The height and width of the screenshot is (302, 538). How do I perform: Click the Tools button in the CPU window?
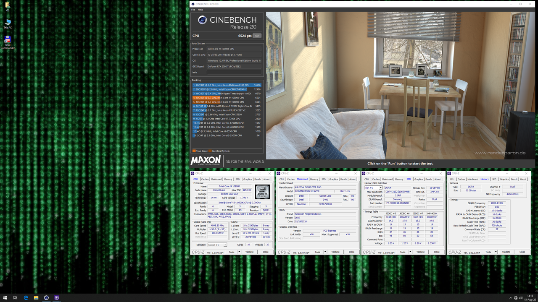pos(232,252)
